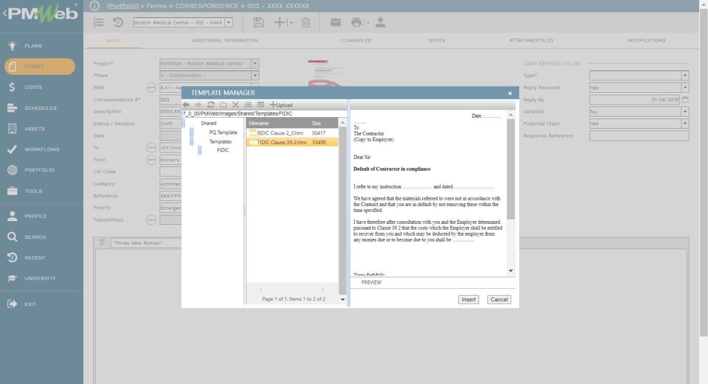Open the Project dropdown arrow
Screen dimensions: 708x384
click(x=255, y=63)
